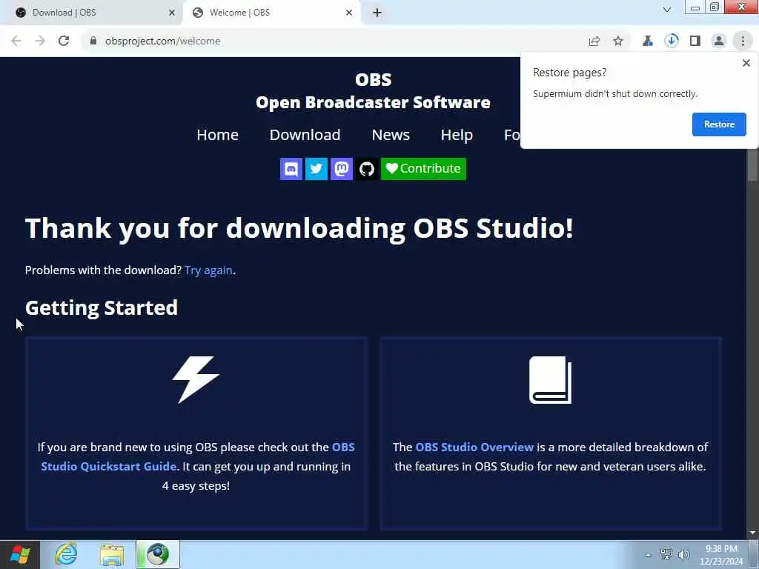
Task: Open the Help nav item
Action: coord(457,135)
